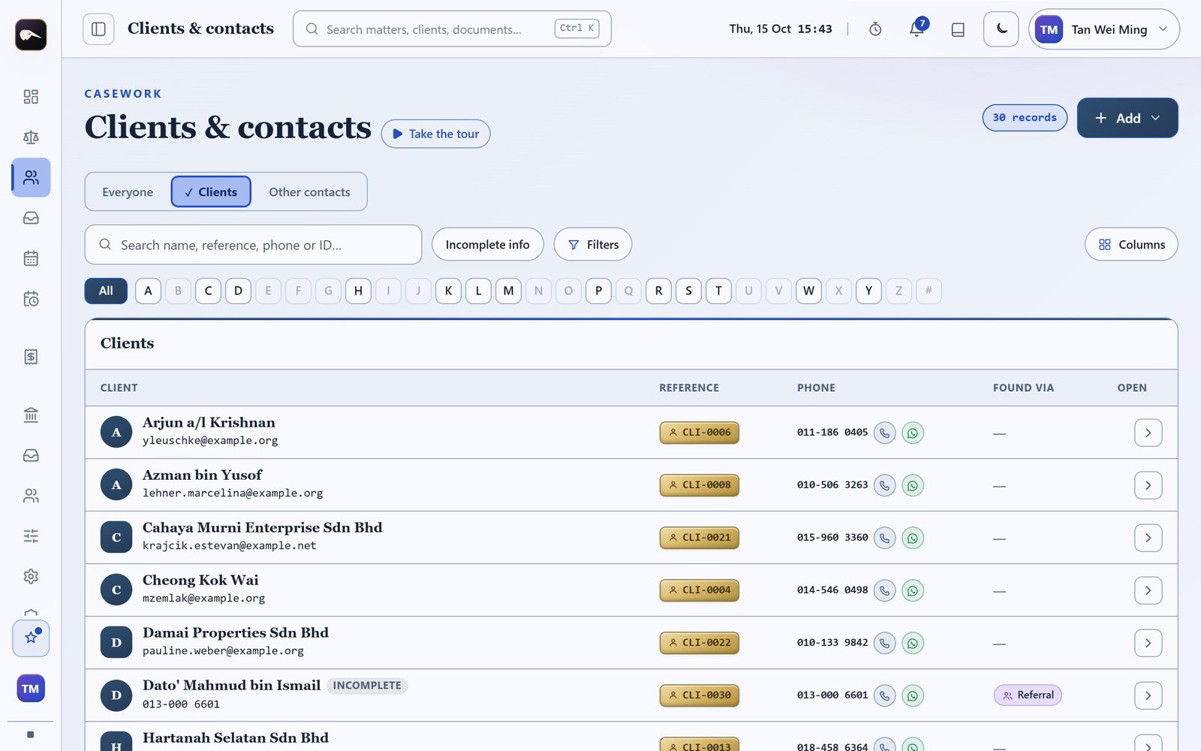Open the settings gear icon in sidebar
This screenshot has height=751, width=1201.
(31, 576)
